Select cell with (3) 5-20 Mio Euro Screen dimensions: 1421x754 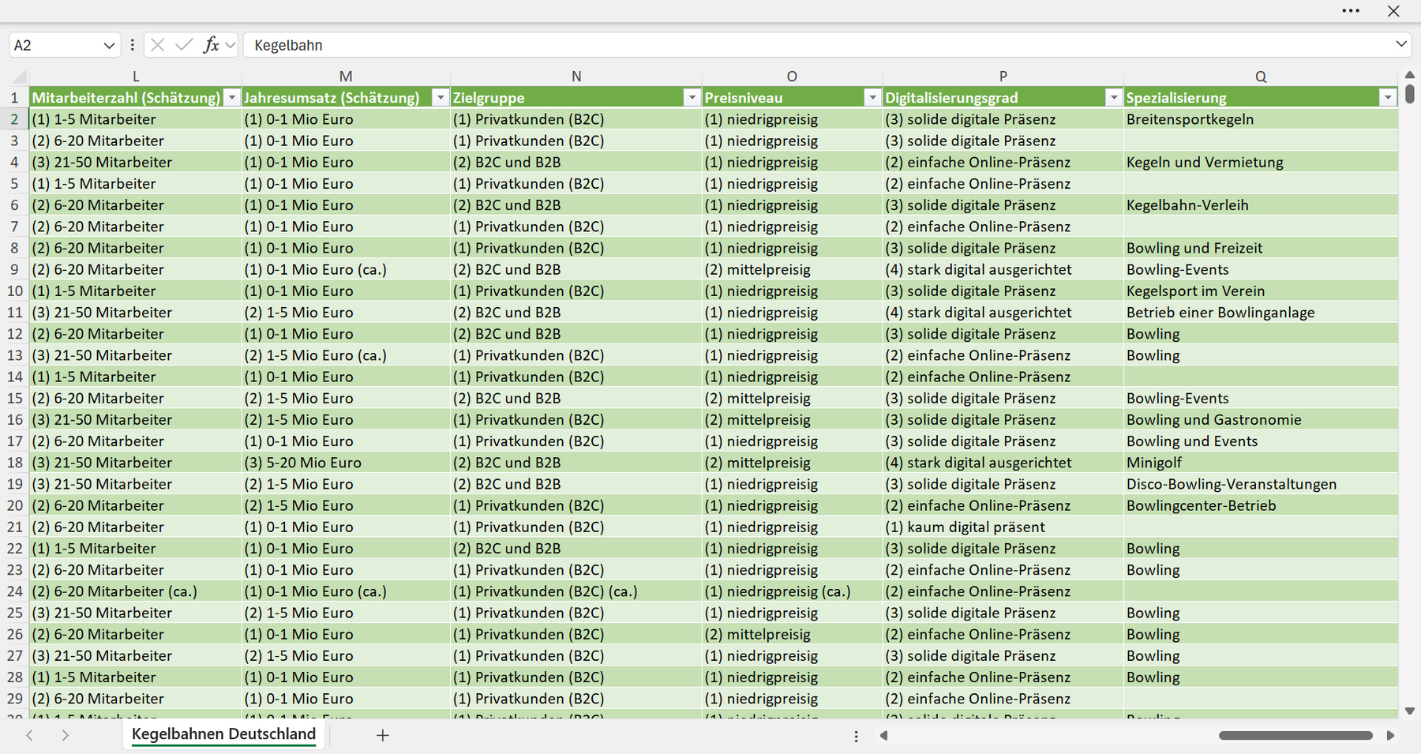346,463
